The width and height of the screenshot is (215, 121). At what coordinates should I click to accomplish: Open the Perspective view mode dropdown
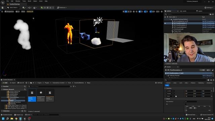pyautogui.click(x=9, y=12)
